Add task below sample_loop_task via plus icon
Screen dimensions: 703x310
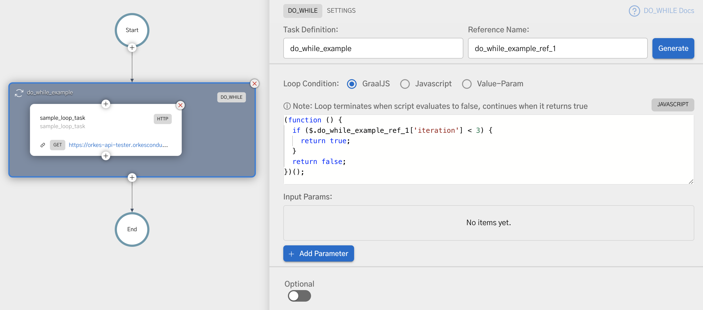pos(106,156)
